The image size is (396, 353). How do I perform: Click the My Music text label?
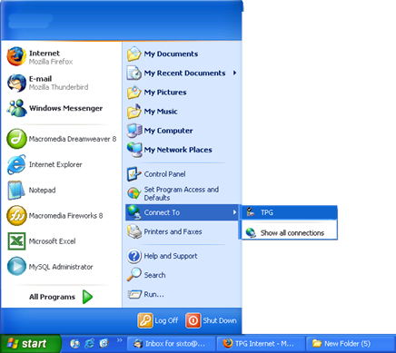tap(161, 112)
